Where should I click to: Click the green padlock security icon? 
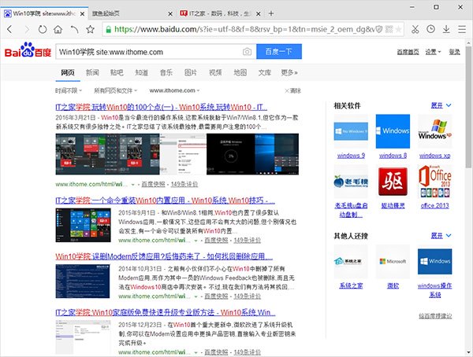point(108,29)
